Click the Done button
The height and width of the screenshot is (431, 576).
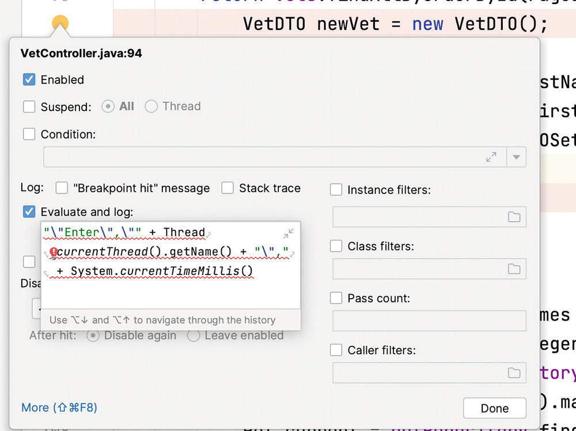click(x=494, y=408)
